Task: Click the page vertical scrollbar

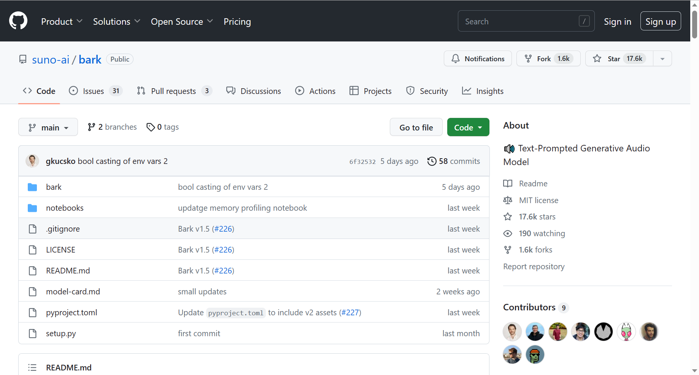Action: click(694, 25)
